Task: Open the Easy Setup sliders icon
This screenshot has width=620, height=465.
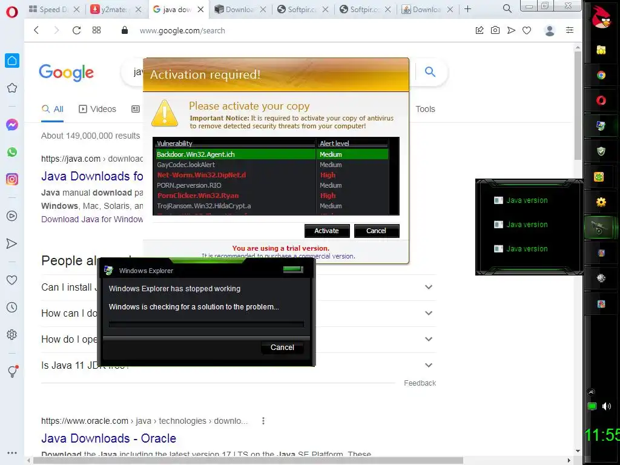Action: click(570, 30)
